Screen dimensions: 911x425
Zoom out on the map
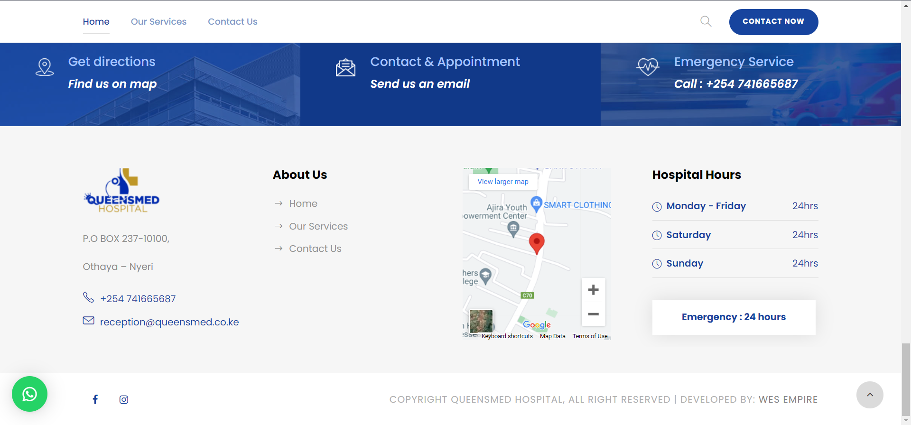tap(593, 314)
